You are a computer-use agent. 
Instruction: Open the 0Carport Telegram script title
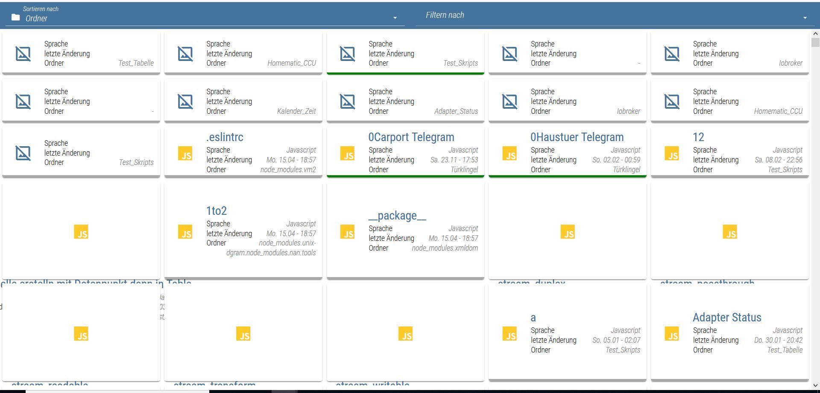pyautogui.click(x=411, y=137)
